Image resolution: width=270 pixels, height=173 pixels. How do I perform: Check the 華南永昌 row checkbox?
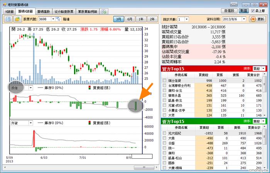(x=164, y=95)
